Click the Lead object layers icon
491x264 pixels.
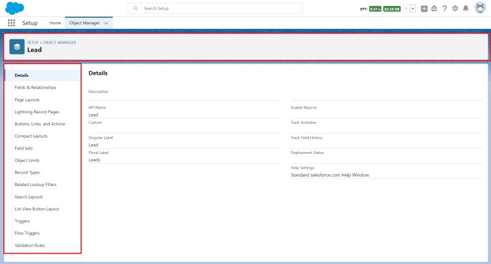click(17, 47)
